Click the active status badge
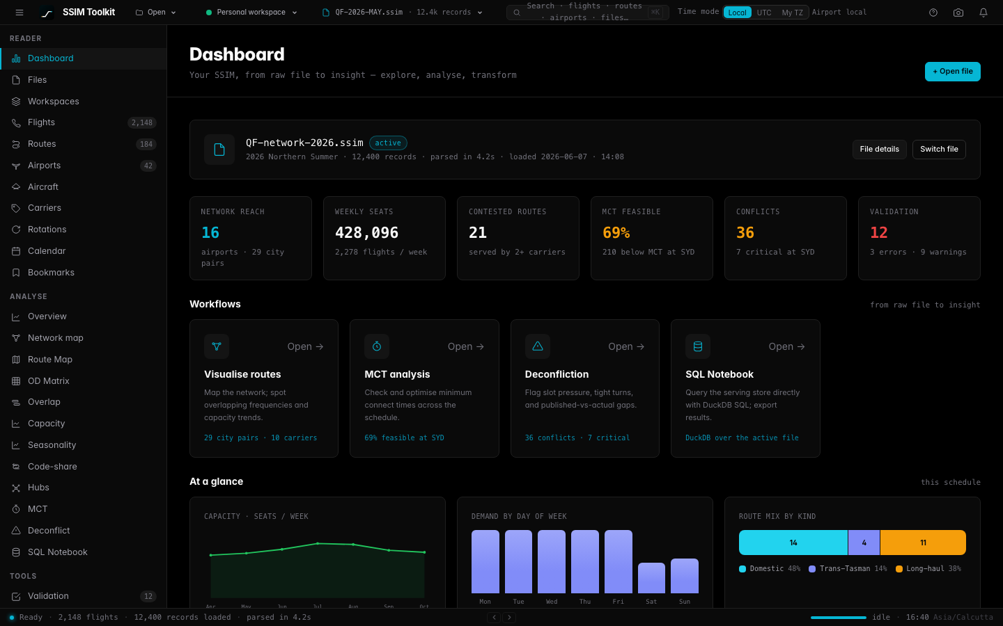Viewport: 1003px width, 626px height. 388,143
